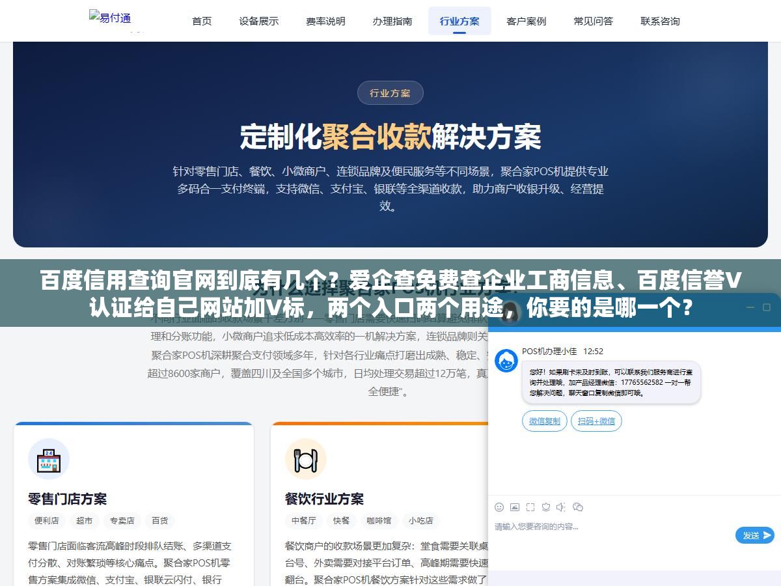Click the 定制化聚合收款解决方案 headline
Viewport: 781px width, 586px height.
pos(390,136)
